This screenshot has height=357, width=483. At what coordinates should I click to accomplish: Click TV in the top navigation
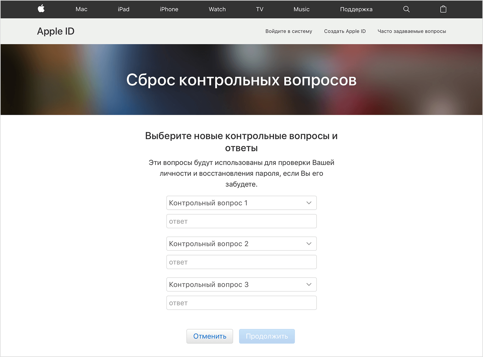[x=259, y=9]
